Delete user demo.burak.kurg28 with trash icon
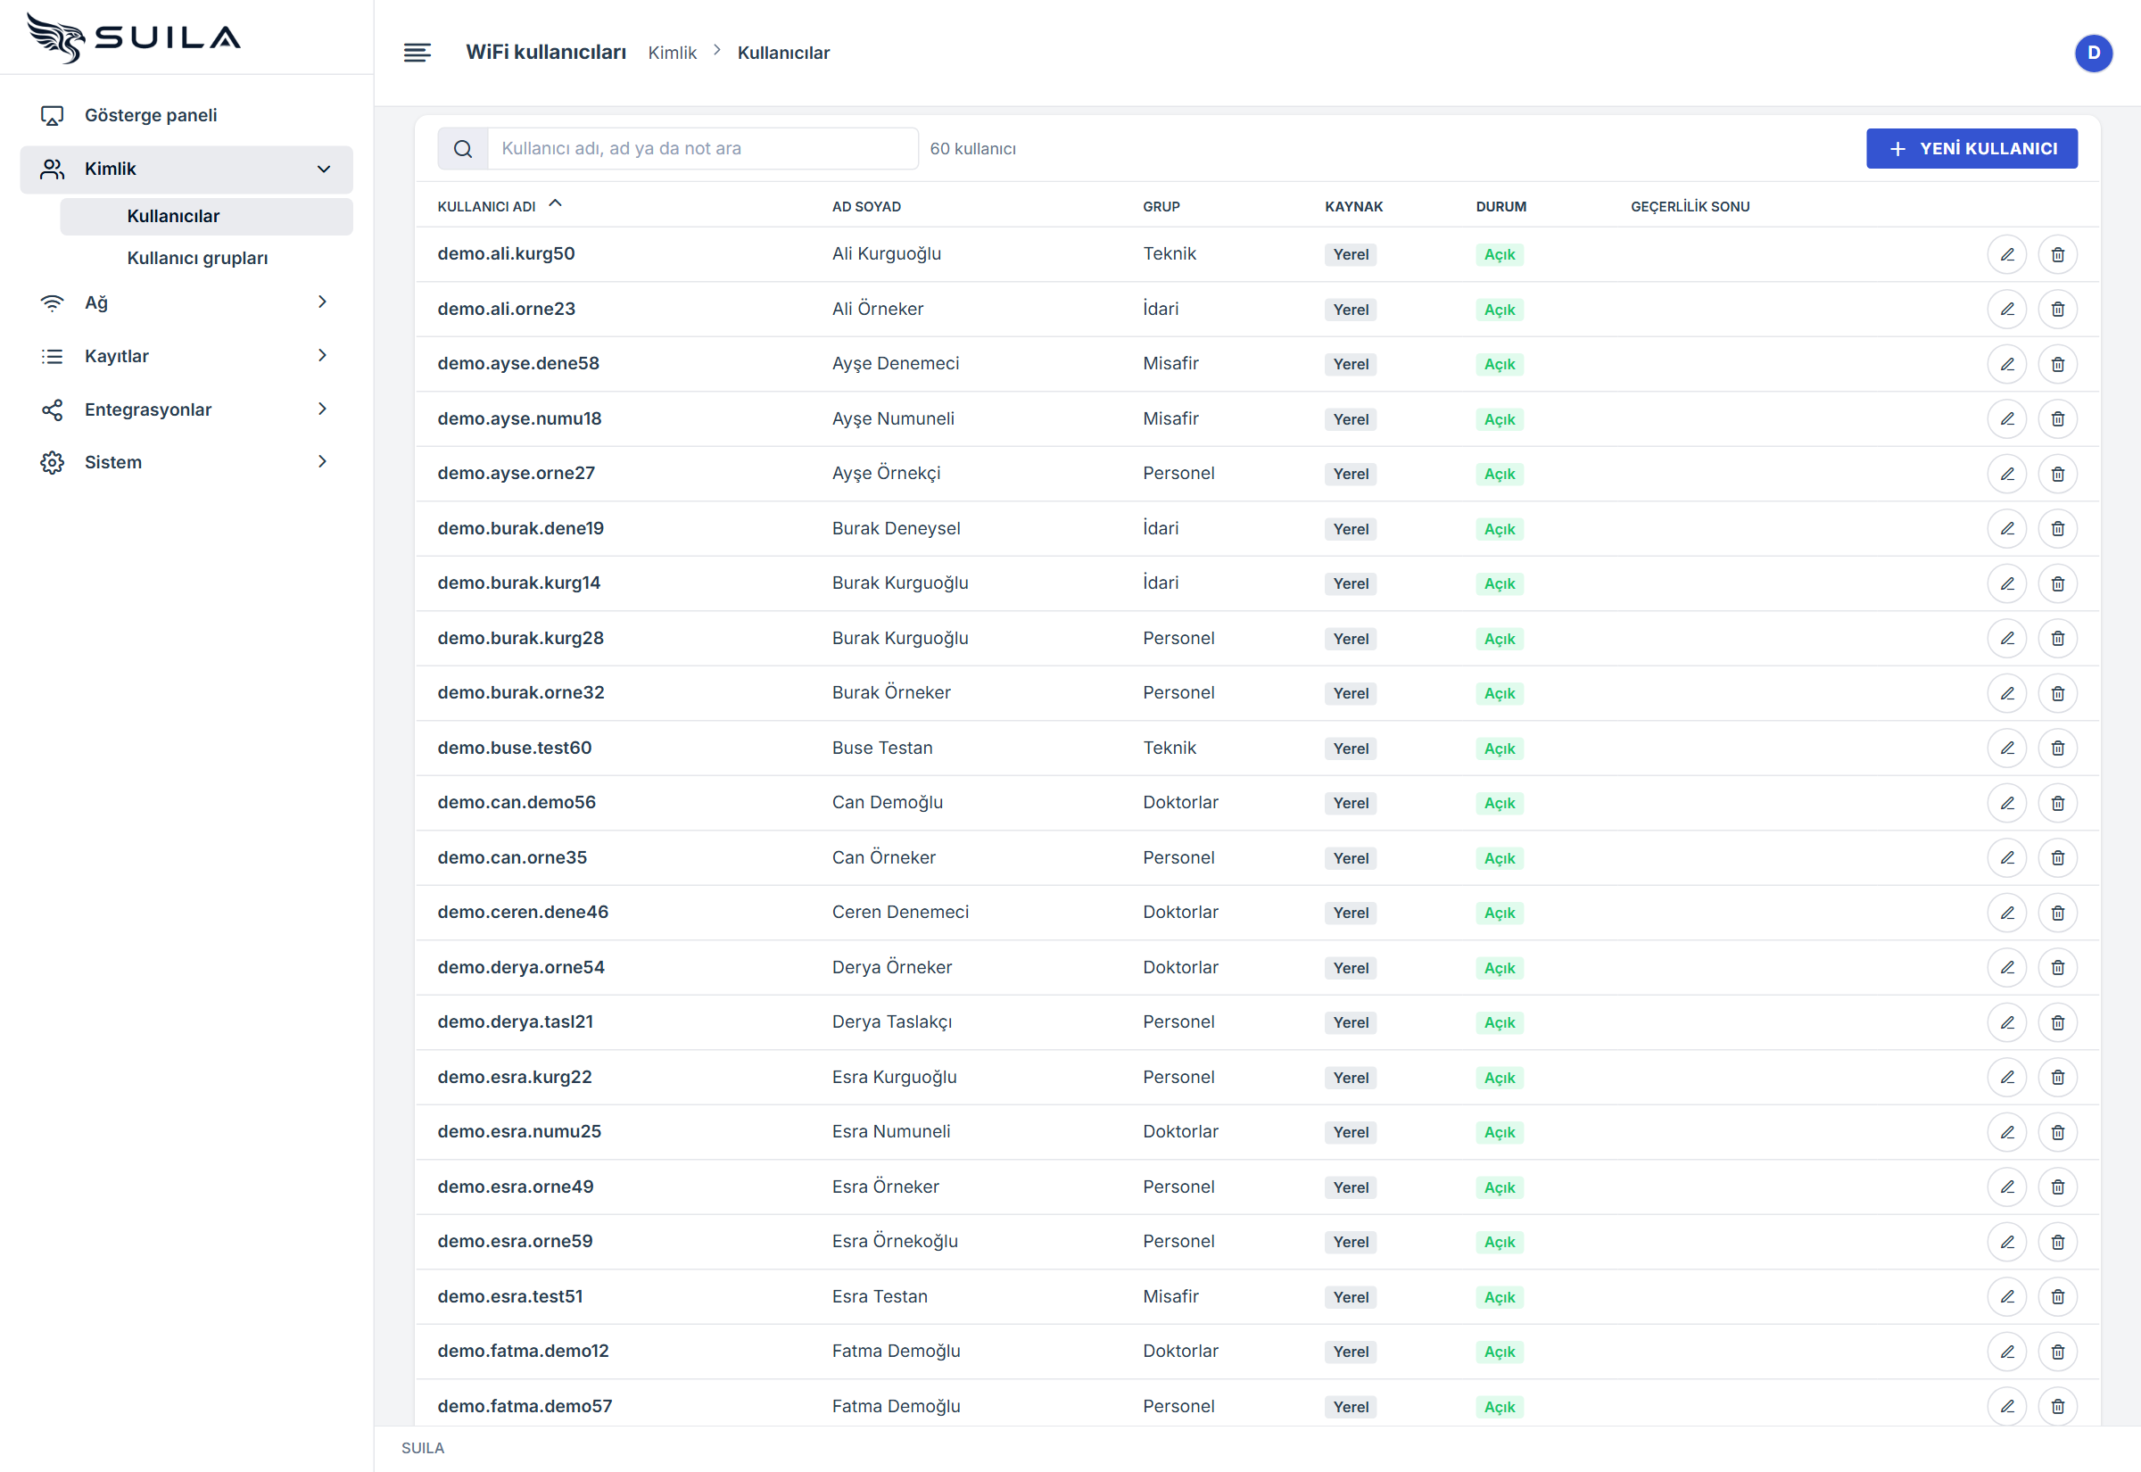Screen dimensions: 2141x1472 (2057, 638)
